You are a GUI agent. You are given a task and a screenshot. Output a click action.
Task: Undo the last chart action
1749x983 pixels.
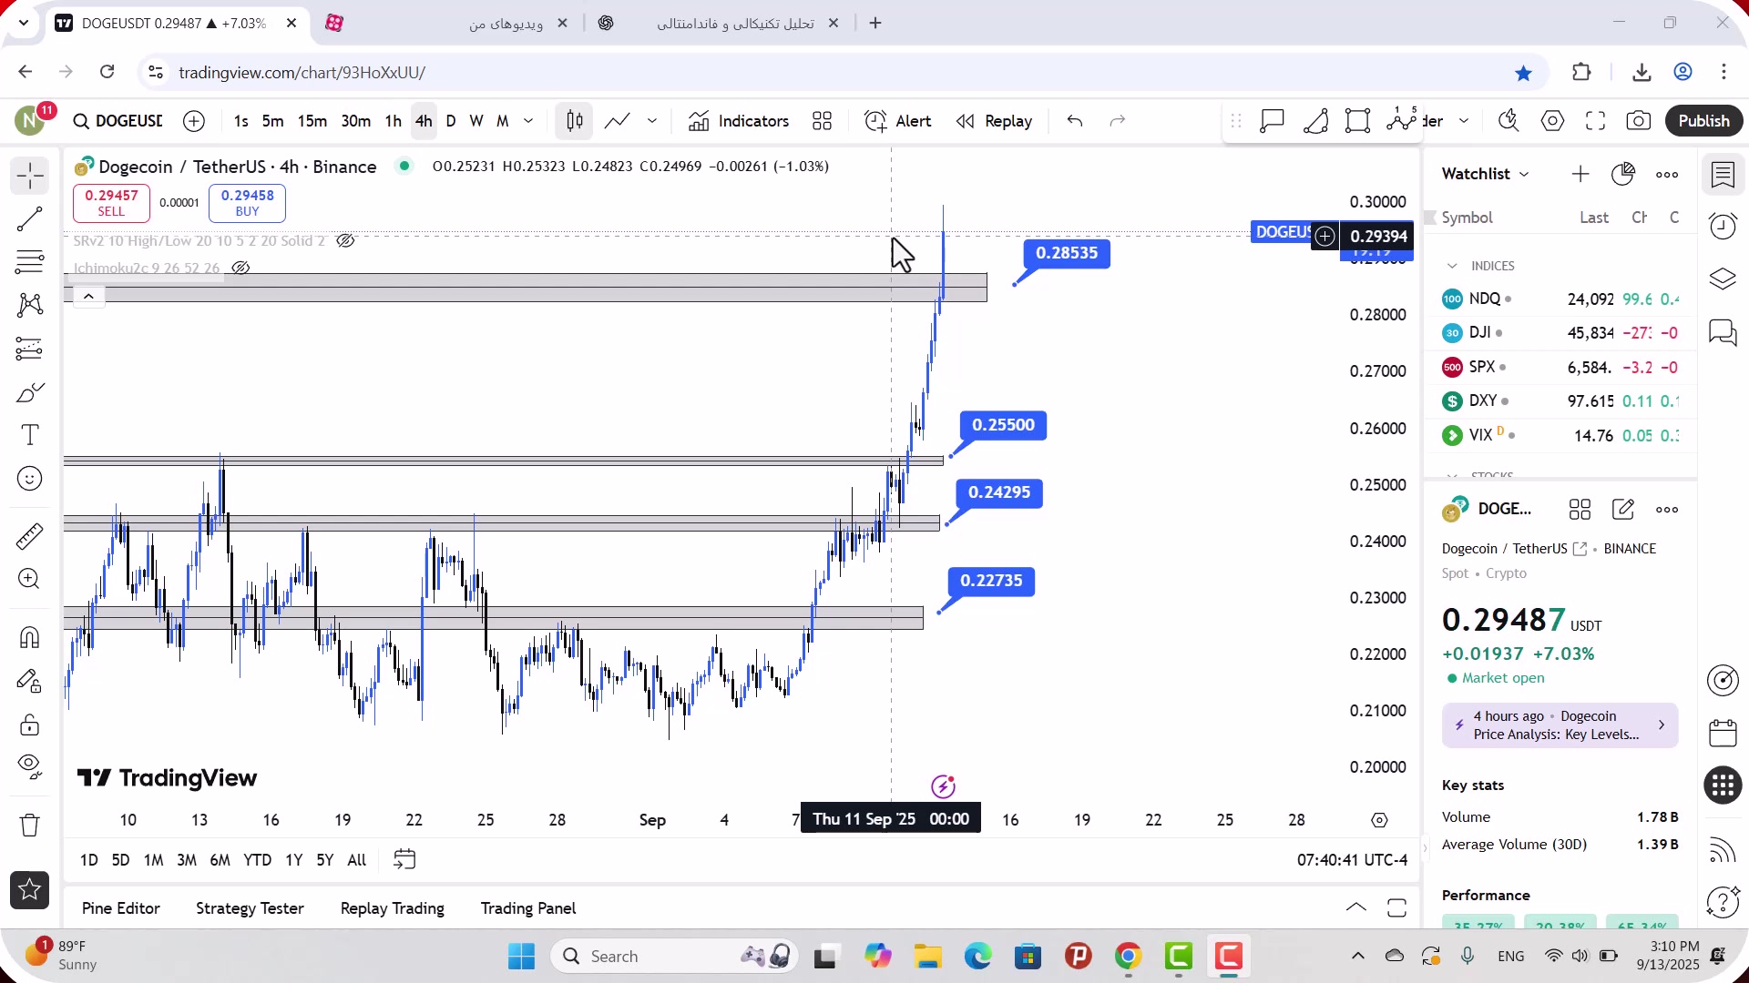pyautogui.click(x=1075, y=121)
